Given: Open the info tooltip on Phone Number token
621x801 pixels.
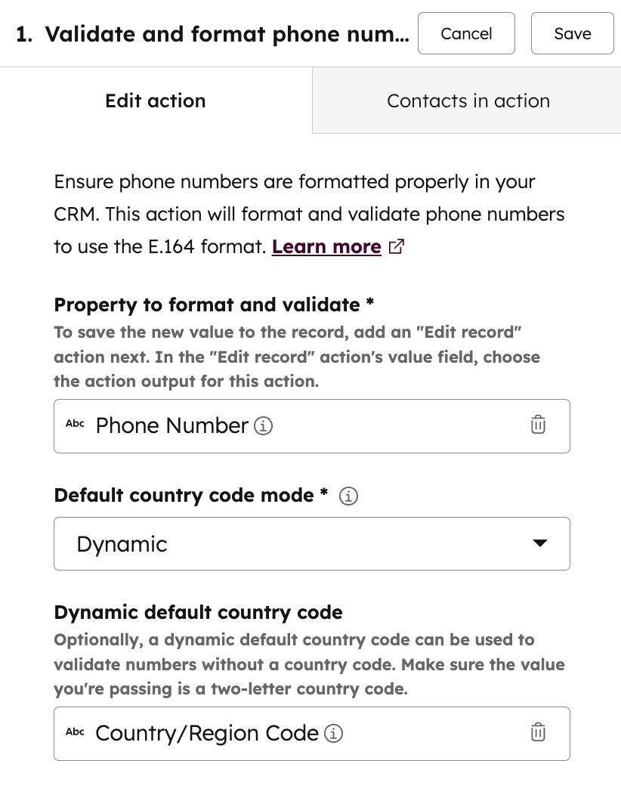Looking at the screenshot, I should coord(263,426).
